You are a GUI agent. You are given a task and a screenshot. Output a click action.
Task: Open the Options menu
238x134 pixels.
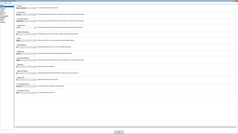click(x=6, y=3)
